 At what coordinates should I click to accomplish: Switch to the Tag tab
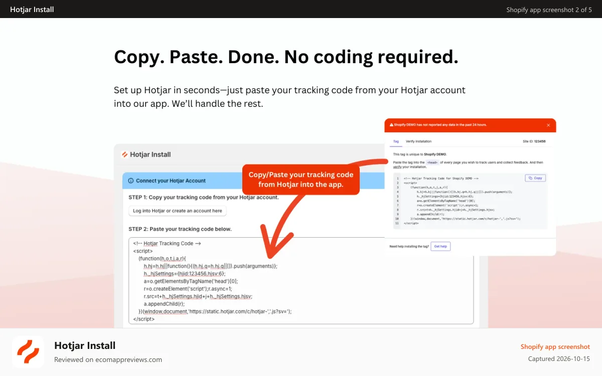click(x=396, y=141)
